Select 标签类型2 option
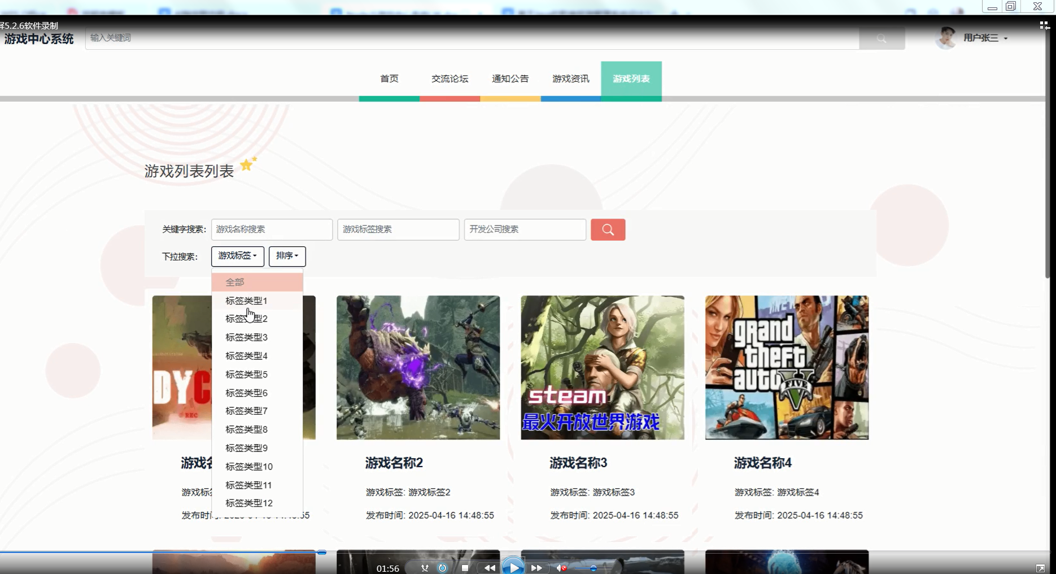 [258, 319]
